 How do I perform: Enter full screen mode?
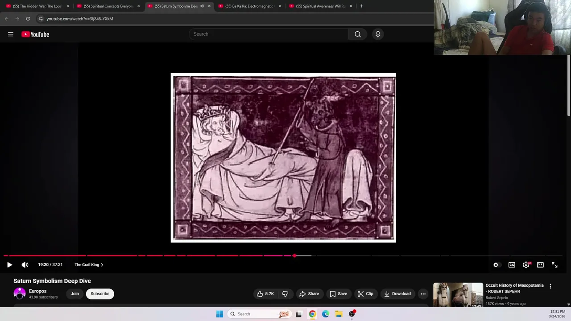coord(554,265)
